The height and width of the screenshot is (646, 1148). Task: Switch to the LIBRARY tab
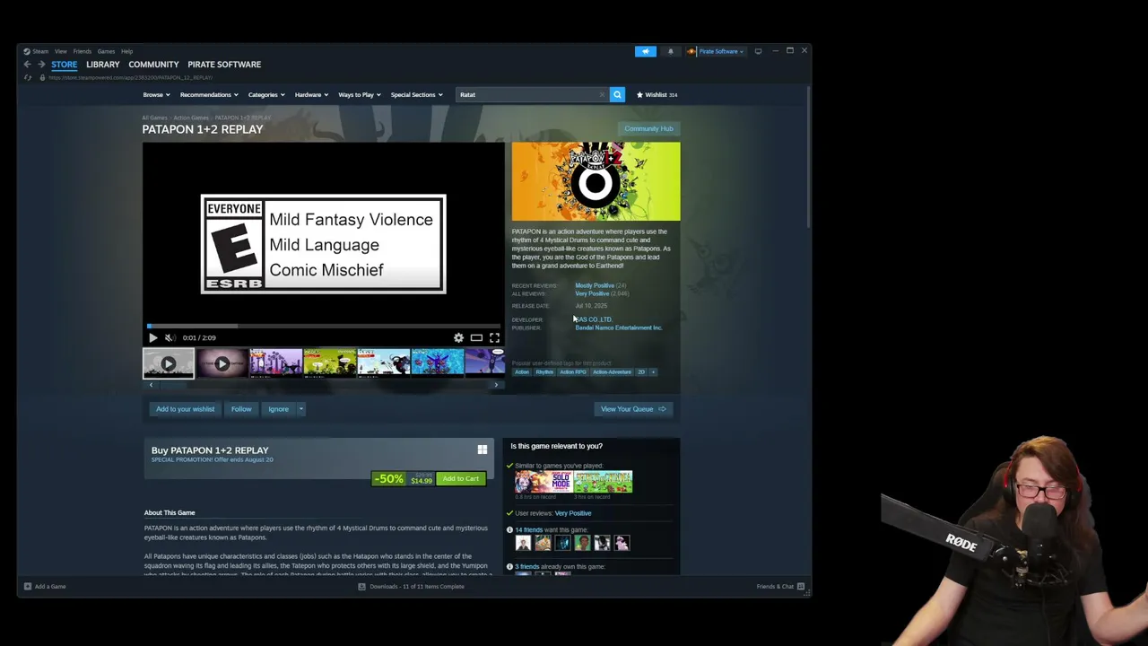click(102, 65)
